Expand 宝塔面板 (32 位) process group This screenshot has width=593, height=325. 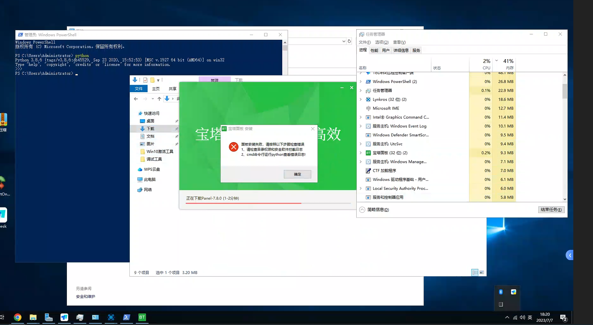pyautogui.click(x=361, y=153)
